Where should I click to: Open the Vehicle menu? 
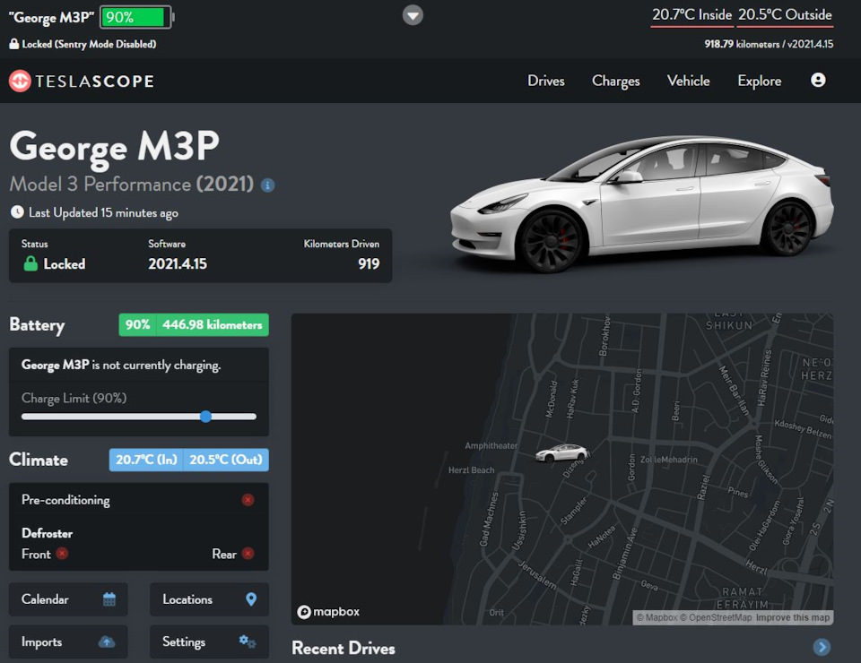pos(688,81)
